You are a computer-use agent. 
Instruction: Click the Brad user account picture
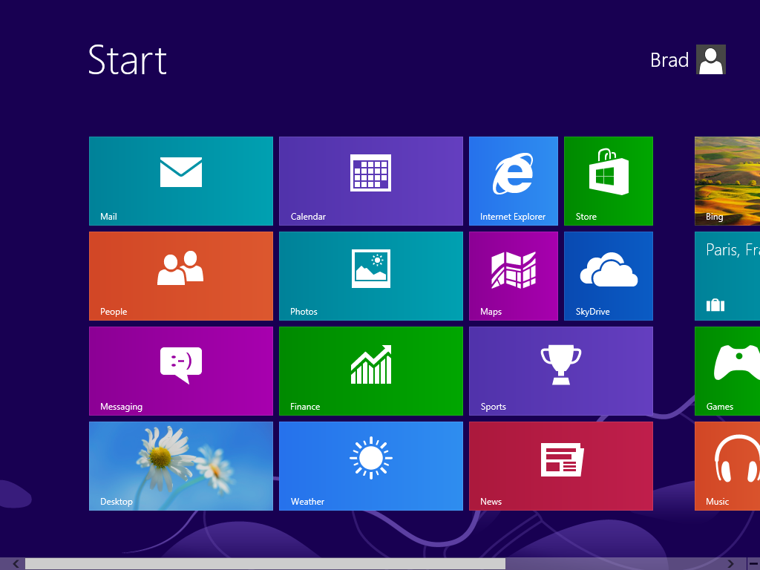pyautogui.click(x=710, y=59)
